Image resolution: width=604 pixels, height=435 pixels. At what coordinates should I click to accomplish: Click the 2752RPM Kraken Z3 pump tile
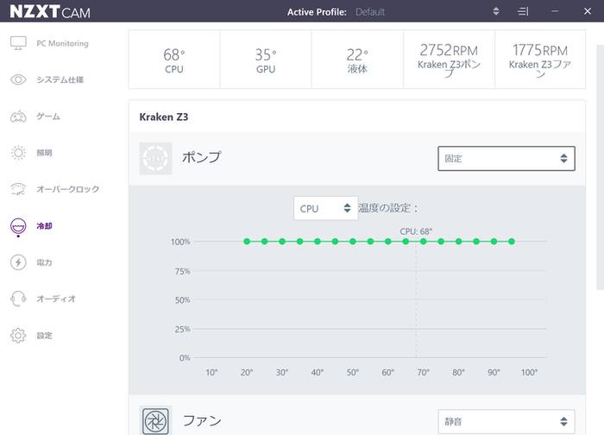[x=450, y=60]
